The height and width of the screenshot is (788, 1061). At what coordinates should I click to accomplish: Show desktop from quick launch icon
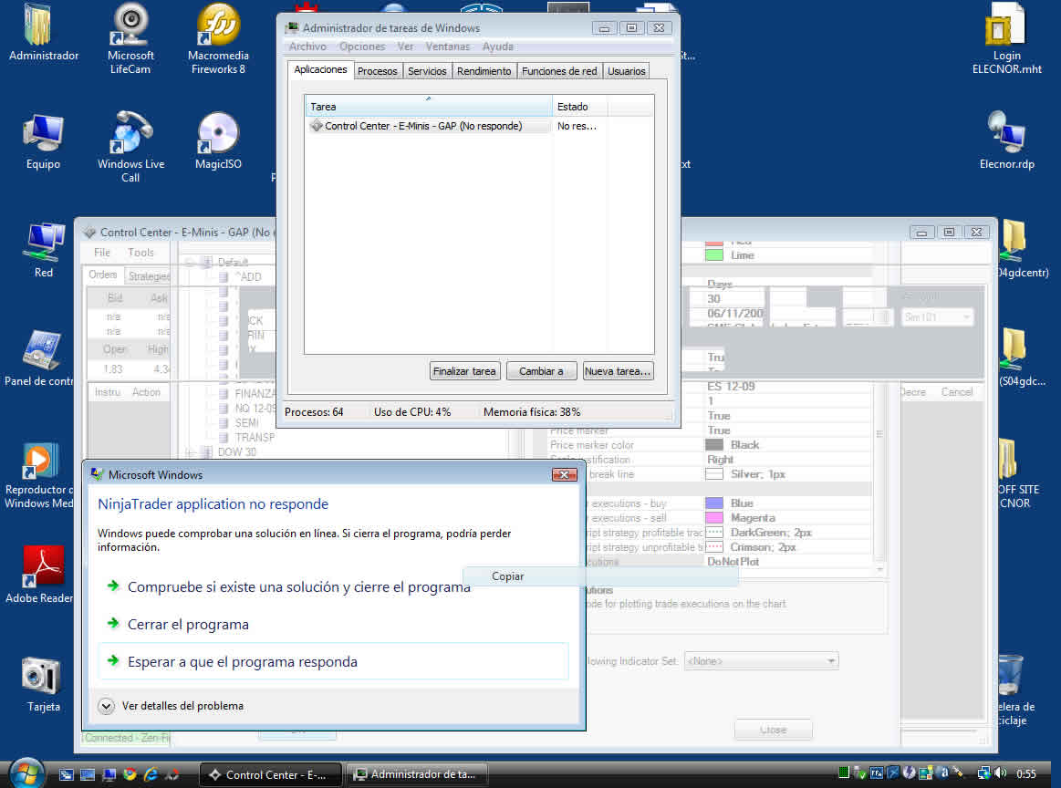click(88, 774)
